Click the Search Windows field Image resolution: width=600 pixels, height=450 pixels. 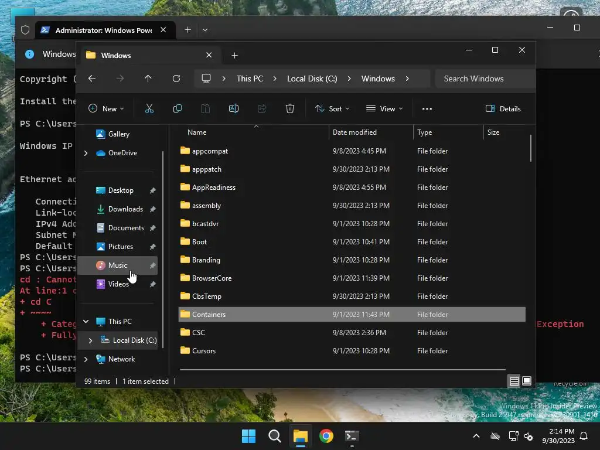[485, 79]
